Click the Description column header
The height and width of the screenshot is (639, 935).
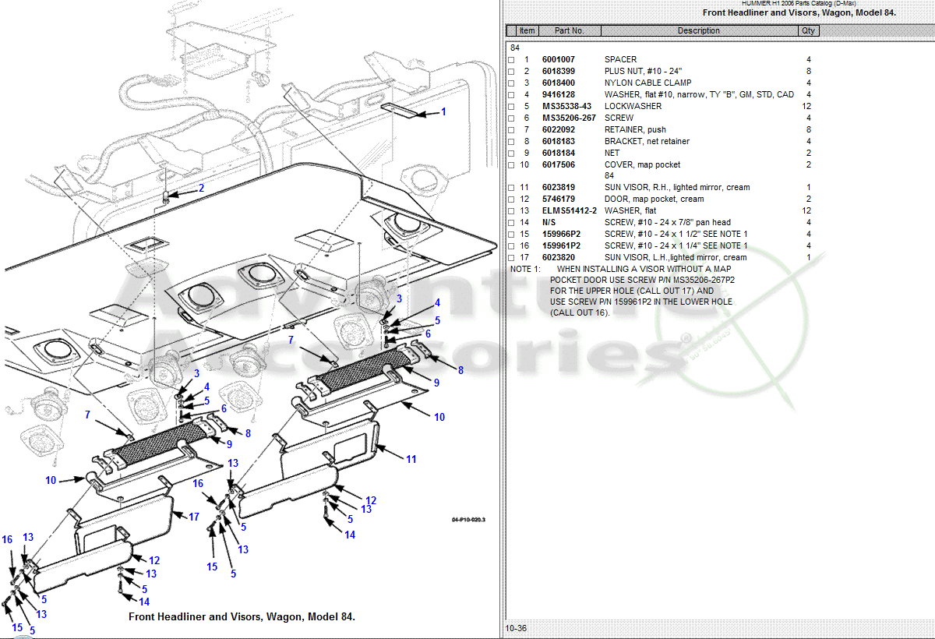(x=699, y=31)
